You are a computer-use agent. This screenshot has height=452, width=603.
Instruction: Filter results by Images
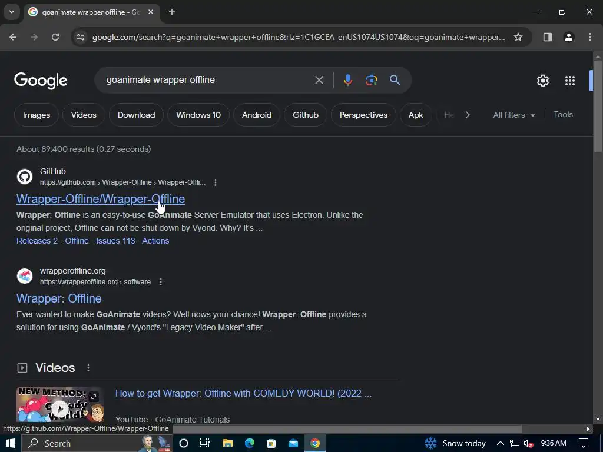point(37,115)
